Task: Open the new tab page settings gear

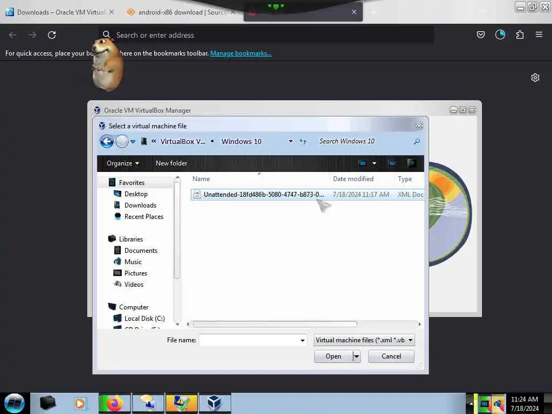Action: [535, 78]
